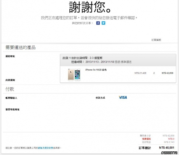This screenshot has height=155, width=179.
Task: Open the 銷售及退款政策 link
Action: [x=45, y=148]
